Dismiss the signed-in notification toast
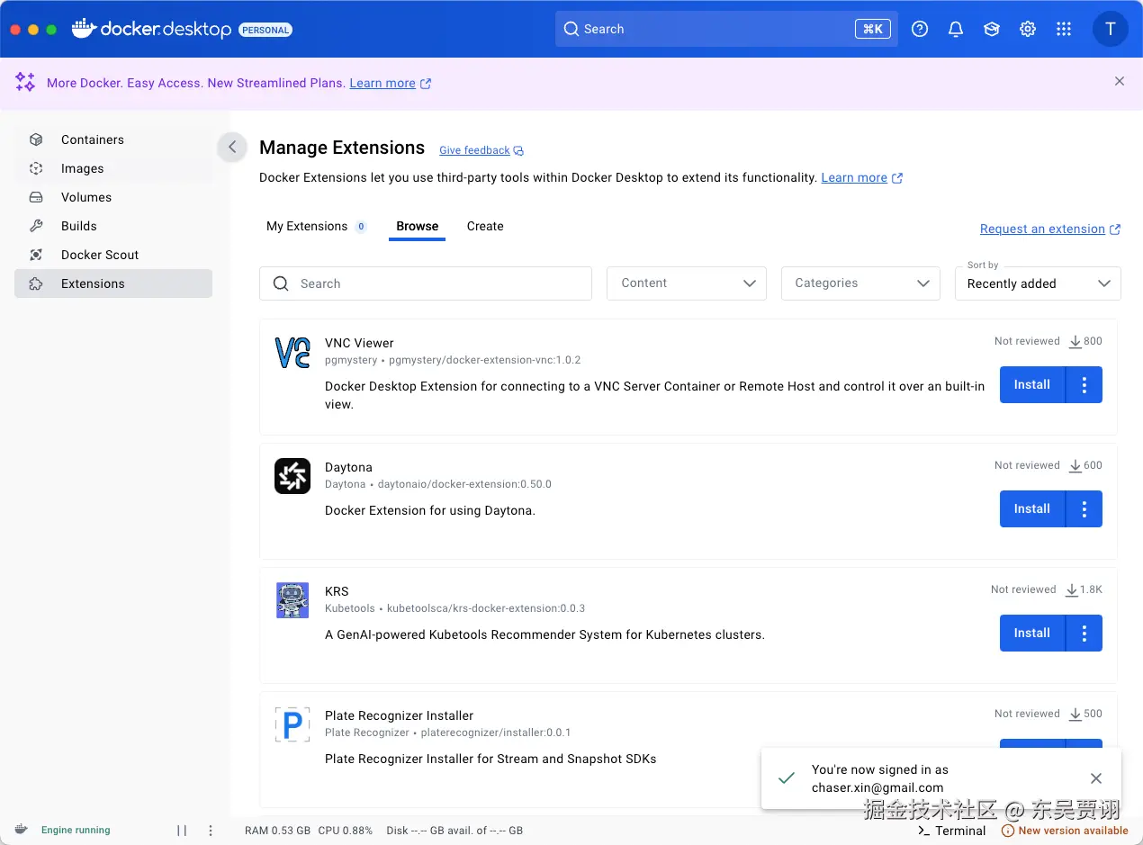Image resolution: width=1143 pixels, height=845 pixels. point(1095,778)
